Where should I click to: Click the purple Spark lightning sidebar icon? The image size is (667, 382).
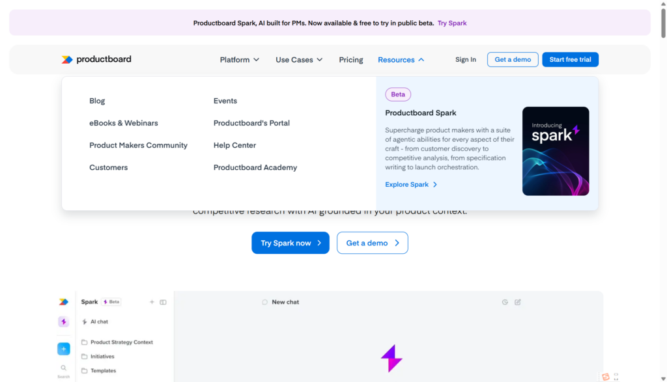63,322
